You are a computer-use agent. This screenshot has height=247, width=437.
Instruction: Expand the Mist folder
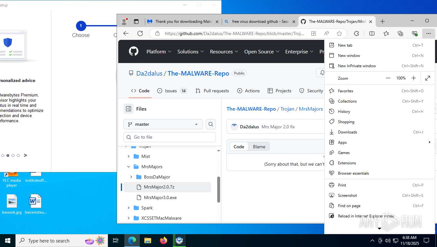coord(129,156)
